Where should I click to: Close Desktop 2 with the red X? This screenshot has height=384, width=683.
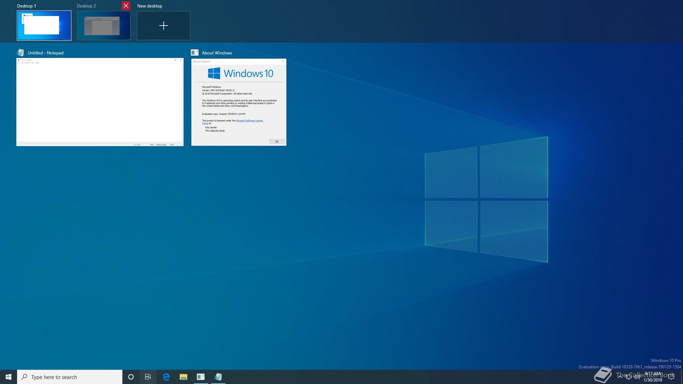tap(126, 6)
